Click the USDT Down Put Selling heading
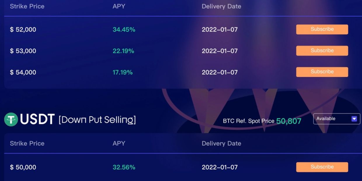 point(77,120)
